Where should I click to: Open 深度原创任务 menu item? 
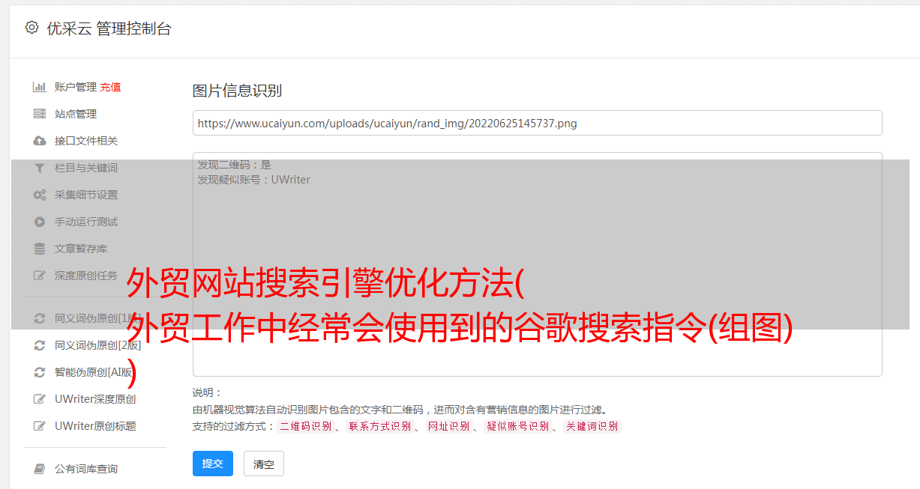(x=86, y=276)
